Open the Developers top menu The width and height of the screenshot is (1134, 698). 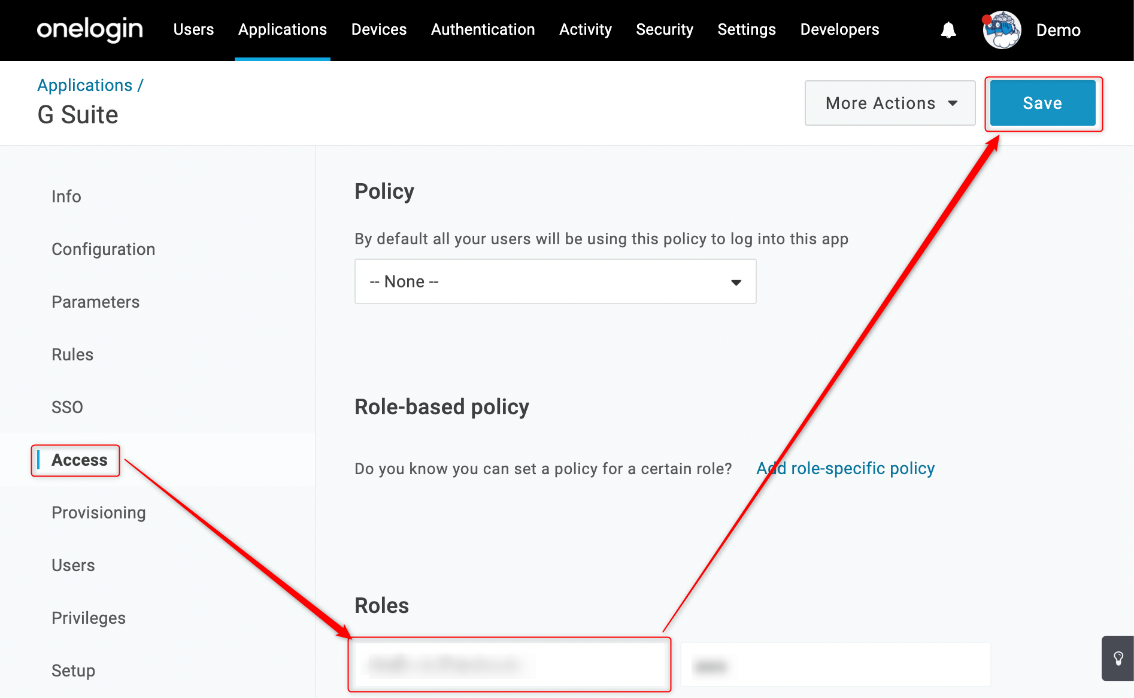839,29
